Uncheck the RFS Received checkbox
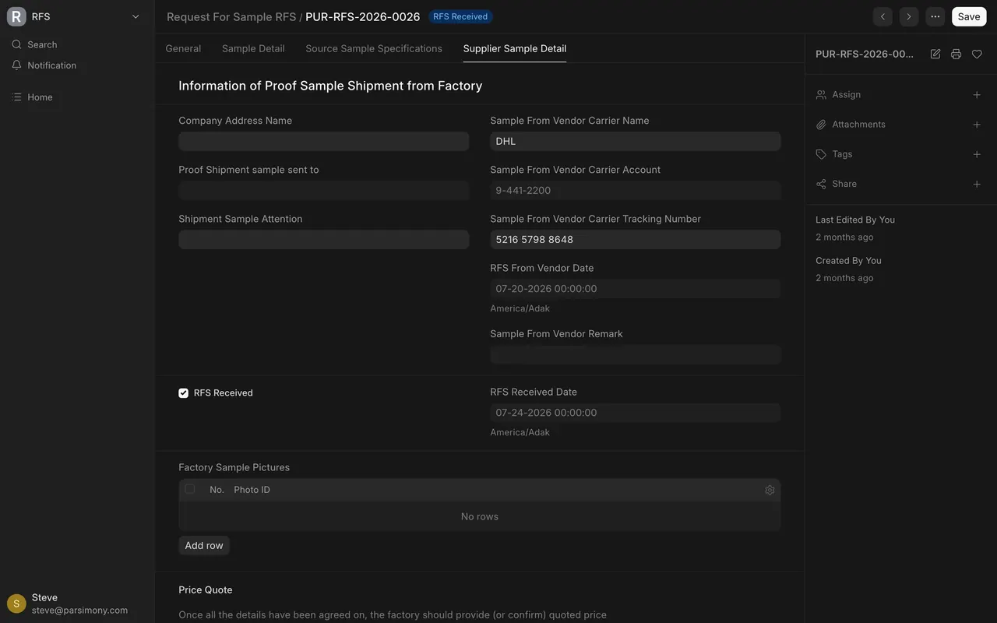The height and width of the screenshot is (623, 997). click(184, 393)
